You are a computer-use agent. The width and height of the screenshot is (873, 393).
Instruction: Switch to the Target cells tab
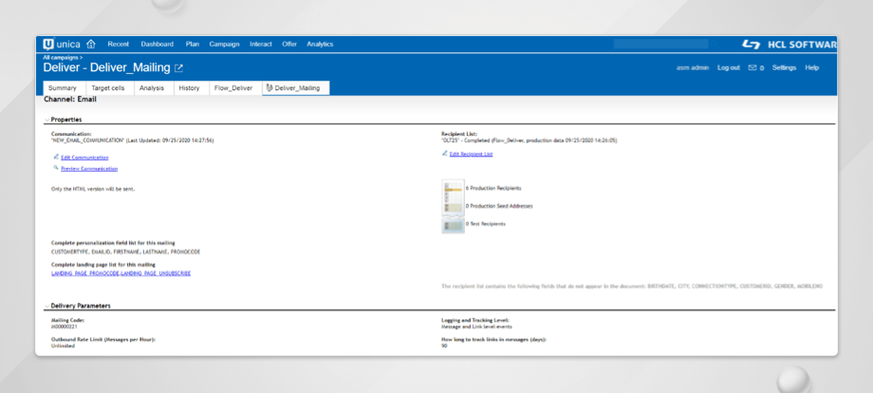pyautogui.click(x=108, y=88)
